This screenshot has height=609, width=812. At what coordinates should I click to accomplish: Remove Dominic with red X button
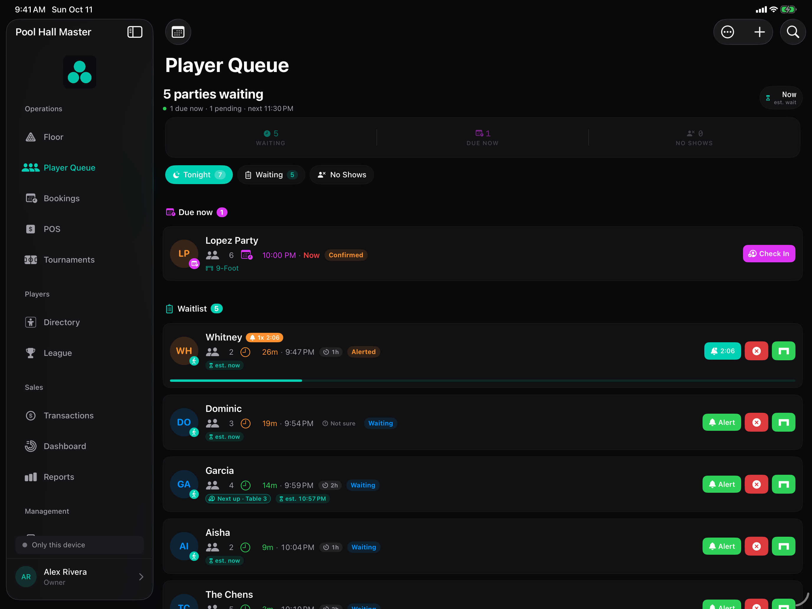(x=756, y=423)
